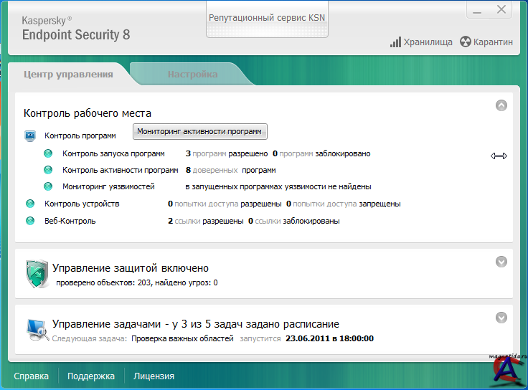
Task: Select the Центр управления tab
Action: (68, 75)
